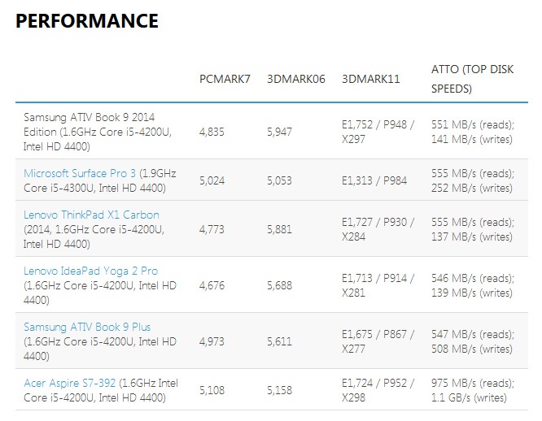This screenshot has width=542, height=421.
Task: Open the Samsung ATIV Book 9 Plus link
Action: click(87, 327)
